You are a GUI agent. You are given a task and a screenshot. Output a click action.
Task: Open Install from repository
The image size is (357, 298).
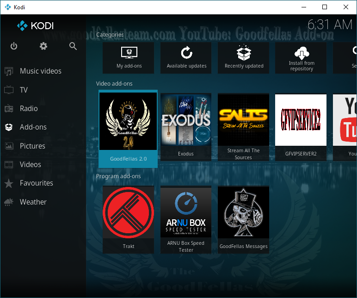pyautogui.click(x=301, y=58)
